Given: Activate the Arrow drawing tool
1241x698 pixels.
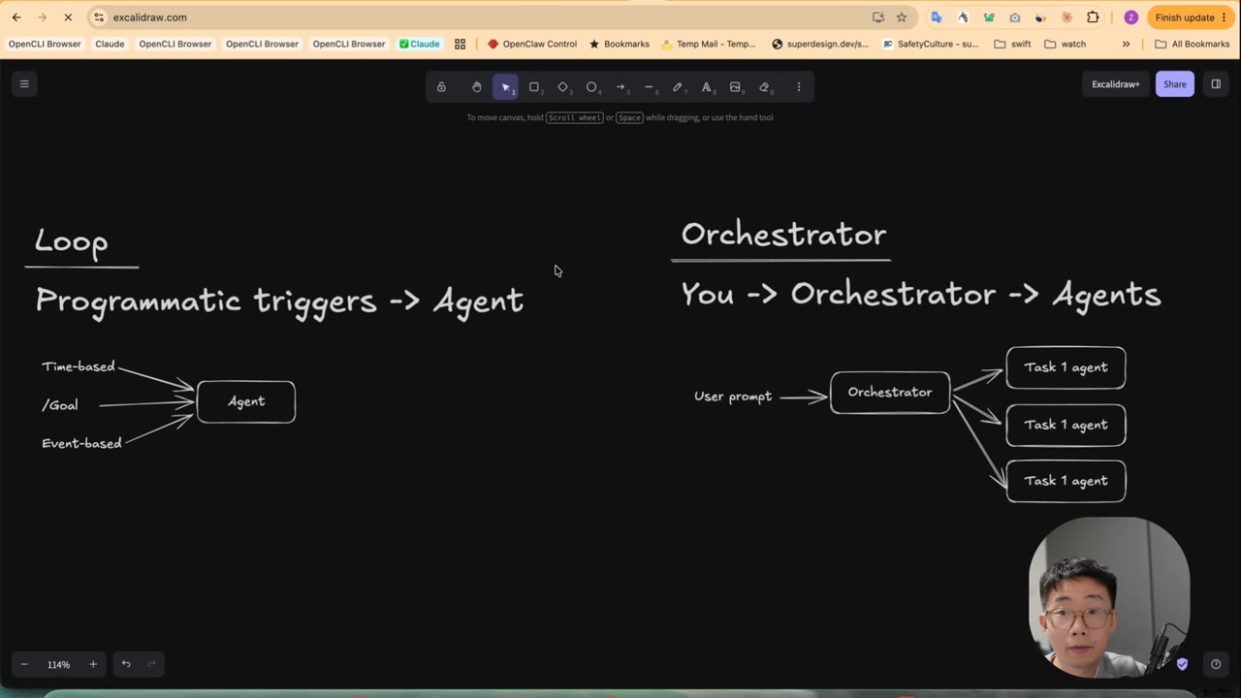Looking at the screenshot, I should [x=620, y=87].
